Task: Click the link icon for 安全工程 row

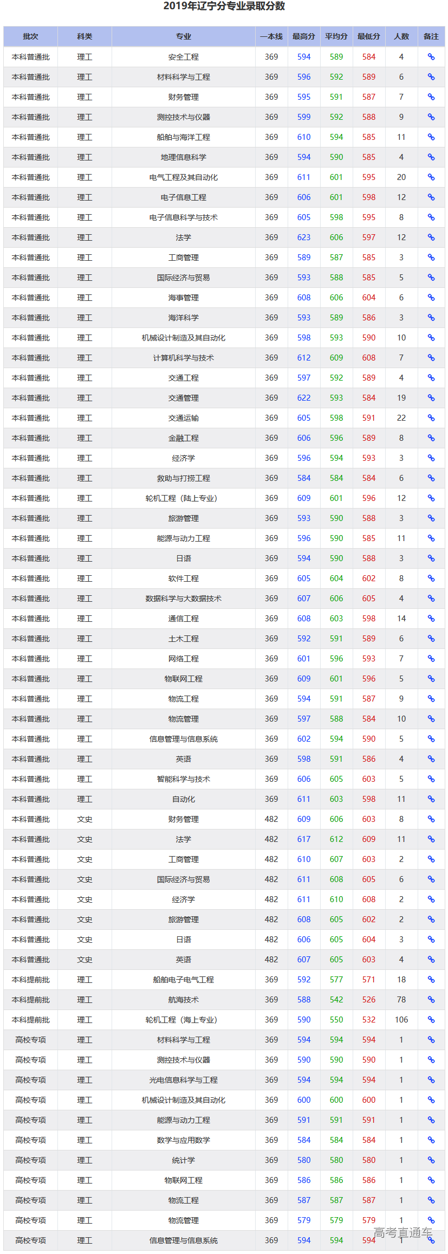Action: pyautogui.click(x=431, y=57)
